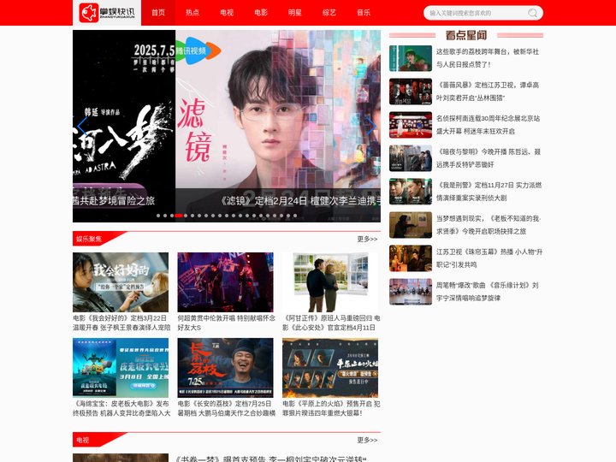The image size is (616, 462).
Task: Open 名侦探柯南连载30周年纪念展 sidebar headline
Action: coord(488,125)
